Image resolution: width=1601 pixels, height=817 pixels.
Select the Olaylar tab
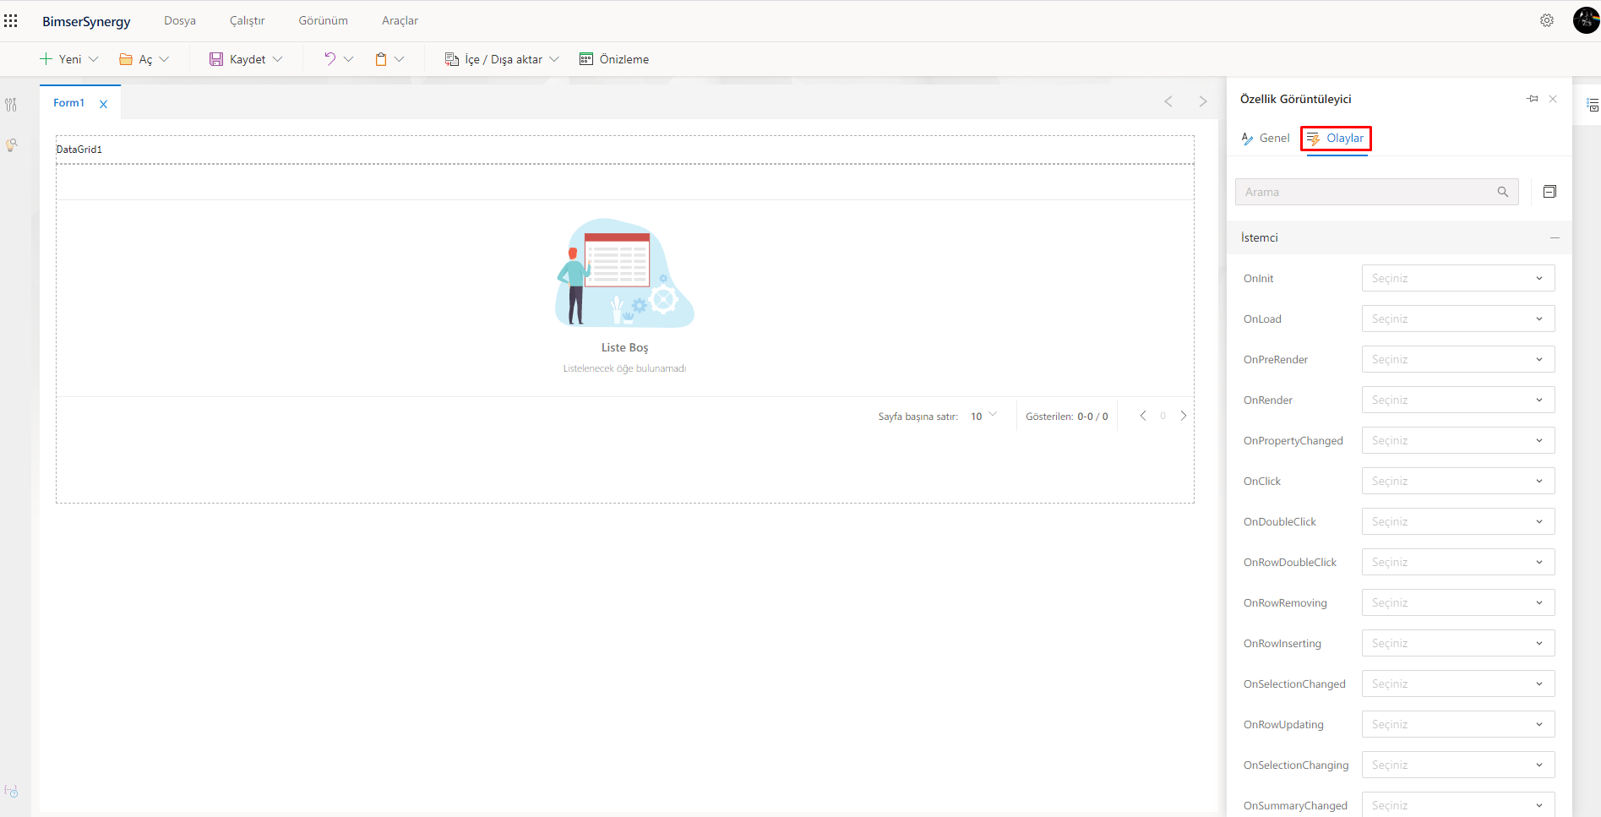(x=1336, y=139)
